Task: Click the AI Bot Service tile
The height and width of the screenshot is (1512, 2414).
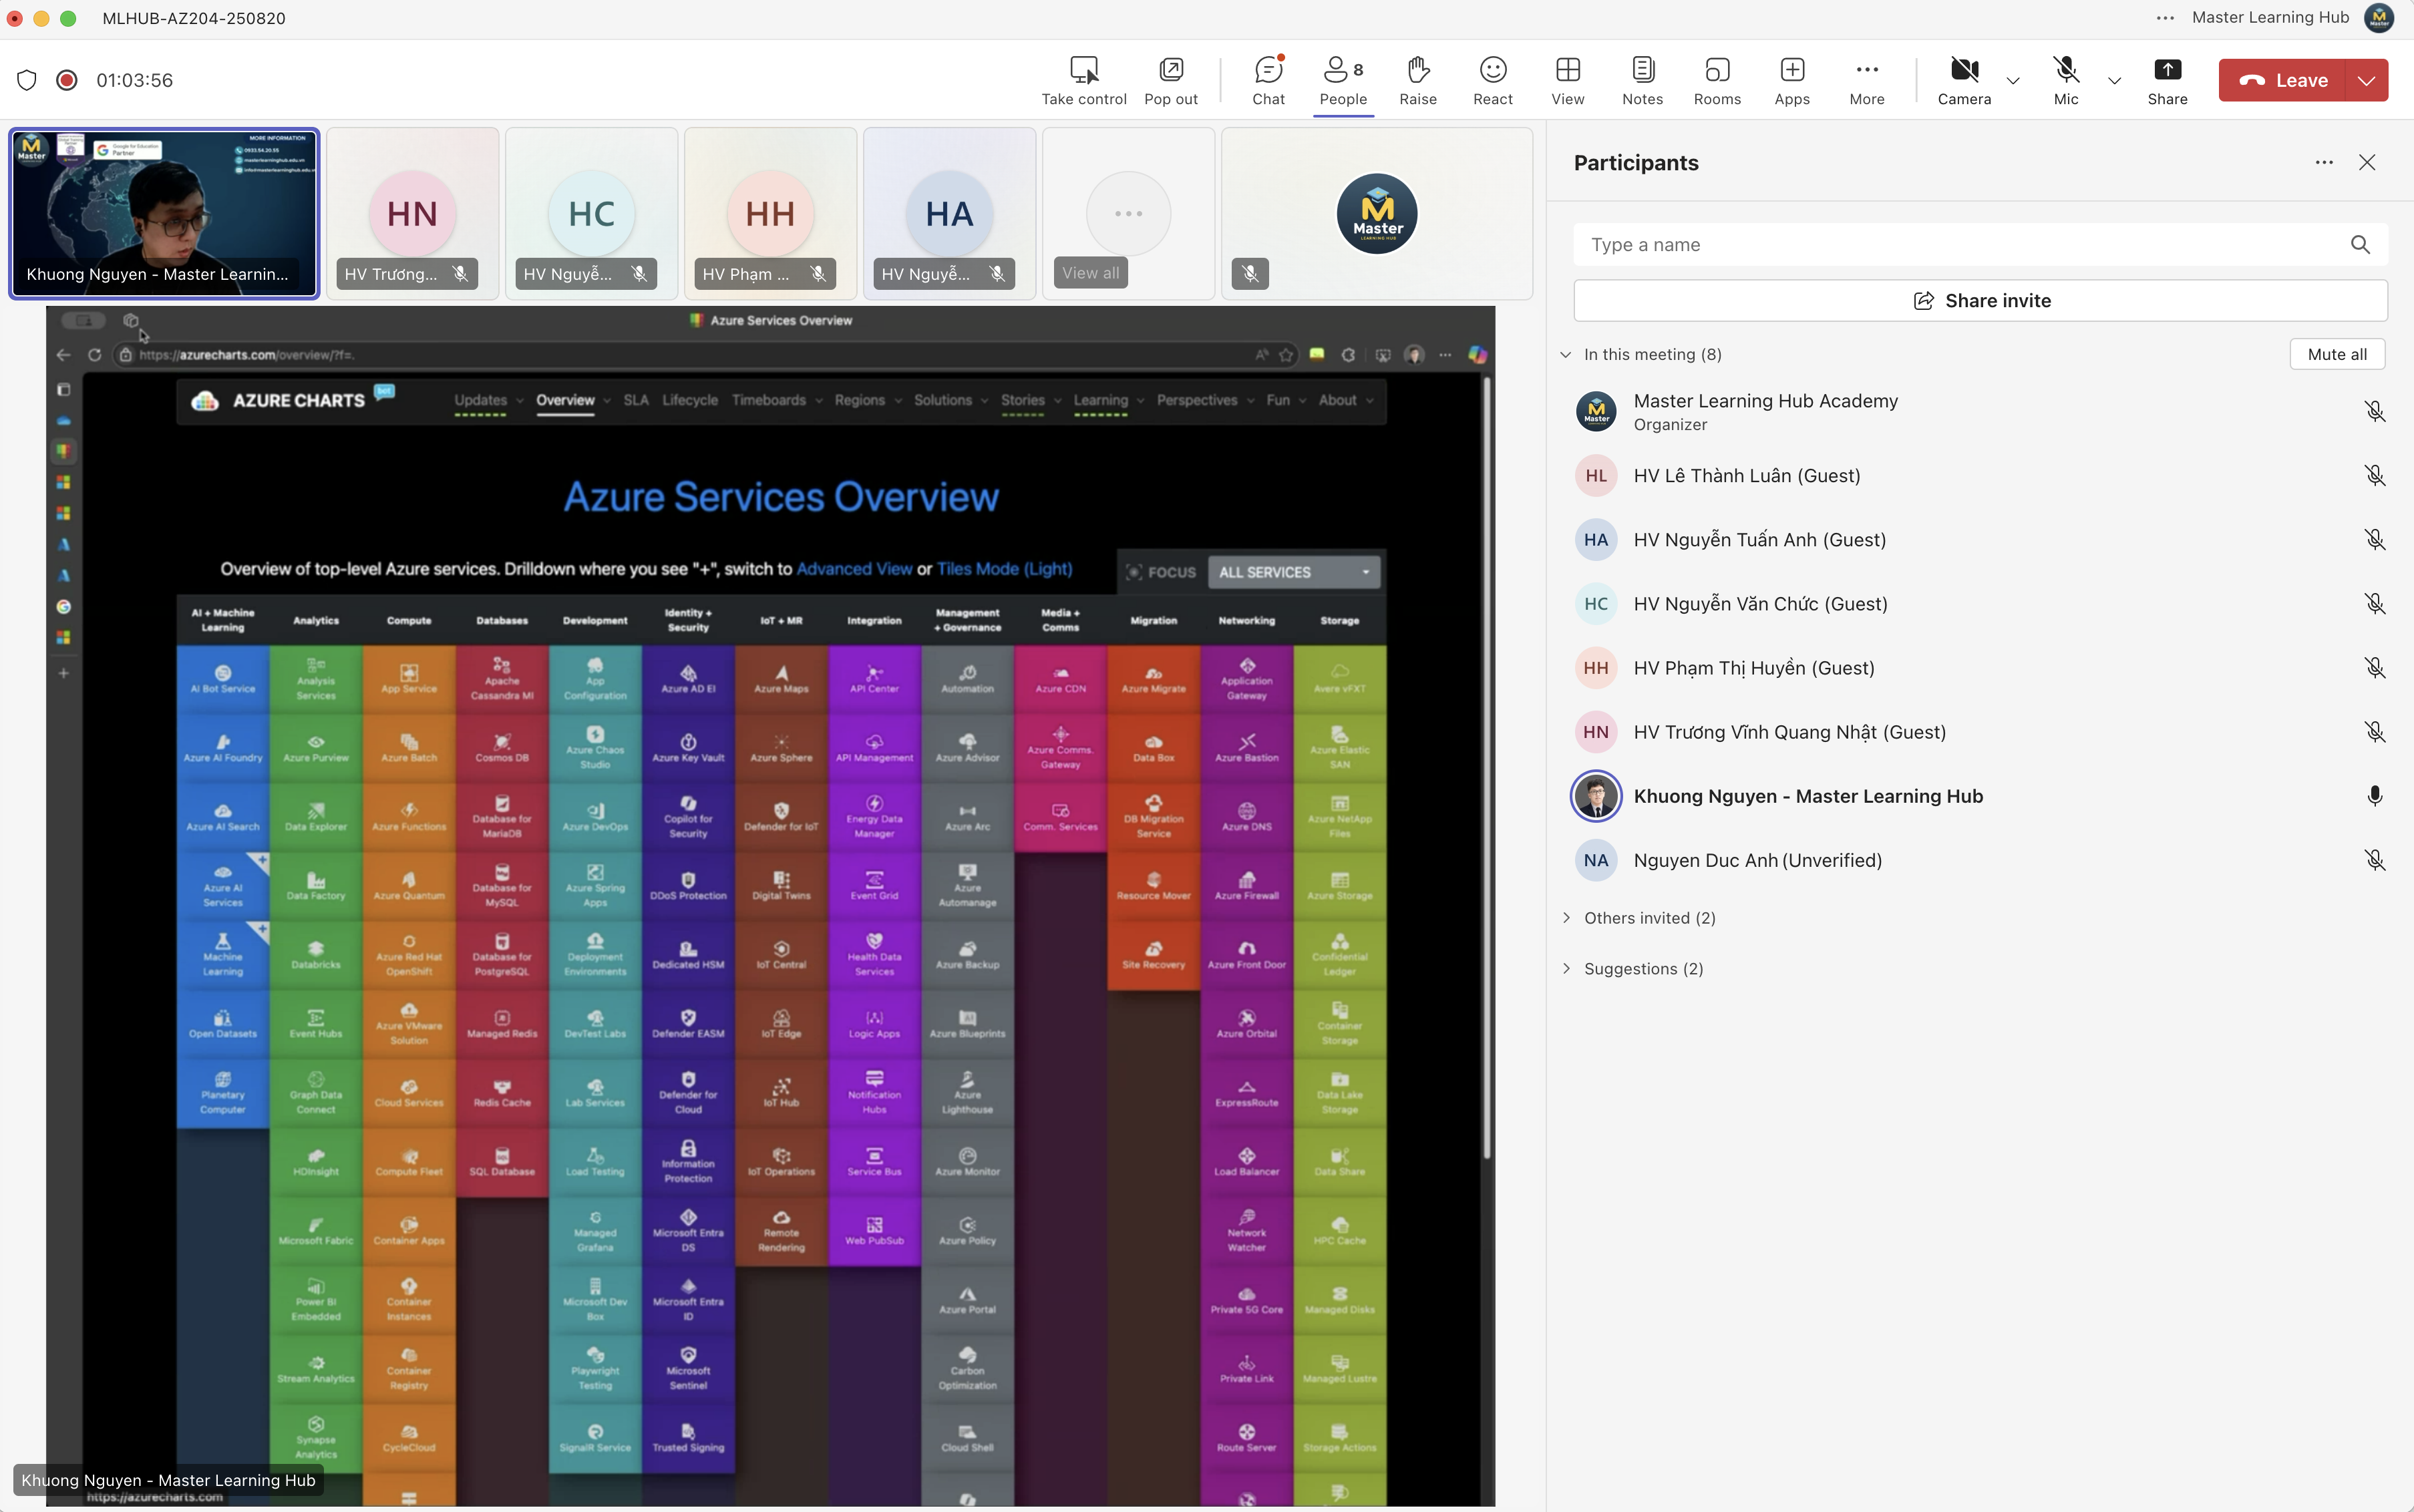Action: [x=223, y=679]
